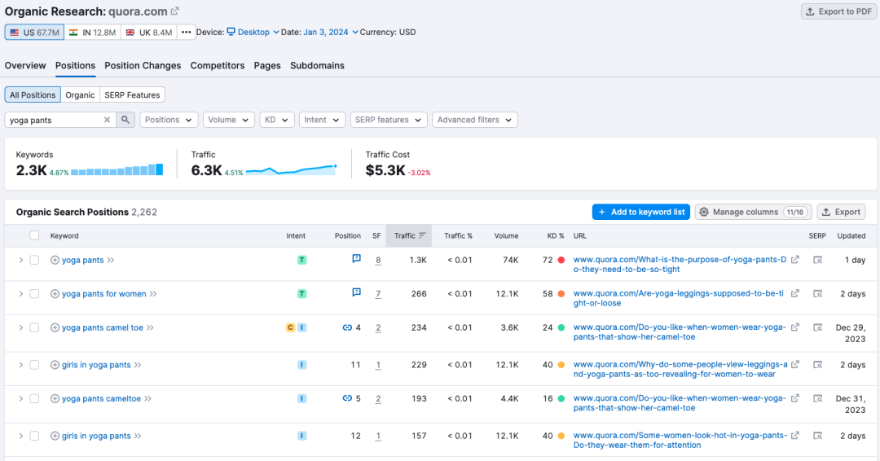View SERP snapshot for position 12 'girls in yoga pants'

coord(818,436)
